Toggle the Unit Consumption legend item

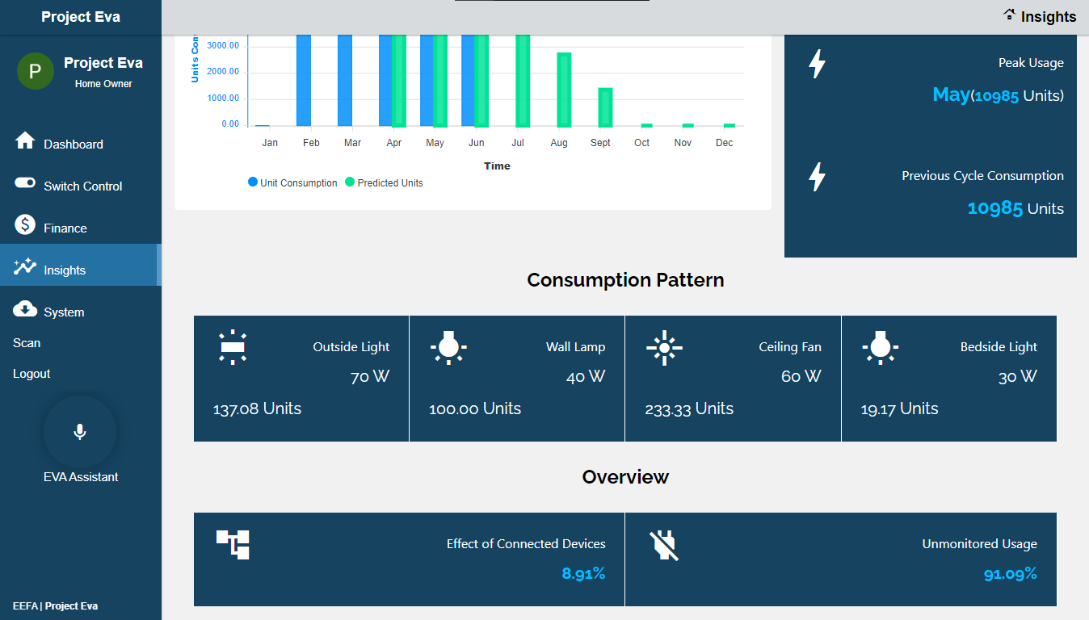click(292, 183)
